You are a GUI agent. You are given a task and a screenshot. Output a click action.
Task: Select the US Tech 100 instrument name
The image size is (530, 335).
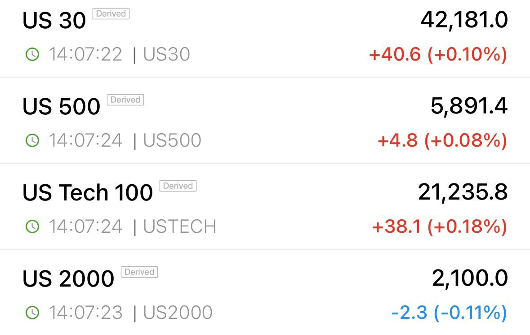click(88, 192)
